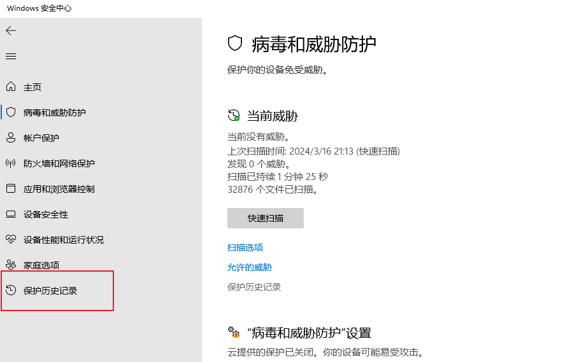Click the 保护历史记录 clock icon in sidebar

click(11, 290)
